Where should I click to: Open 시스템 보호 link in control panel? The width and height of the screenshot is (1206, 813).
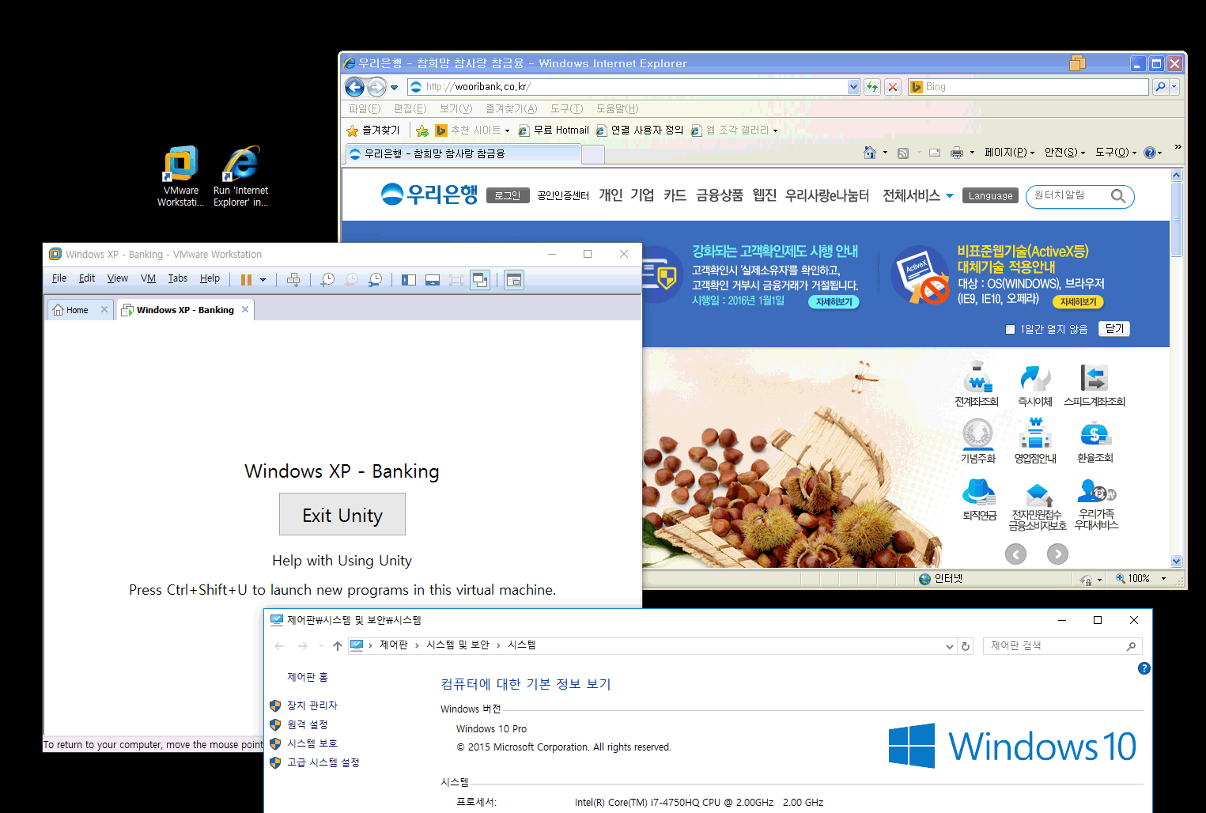click(x=312, y=743)
